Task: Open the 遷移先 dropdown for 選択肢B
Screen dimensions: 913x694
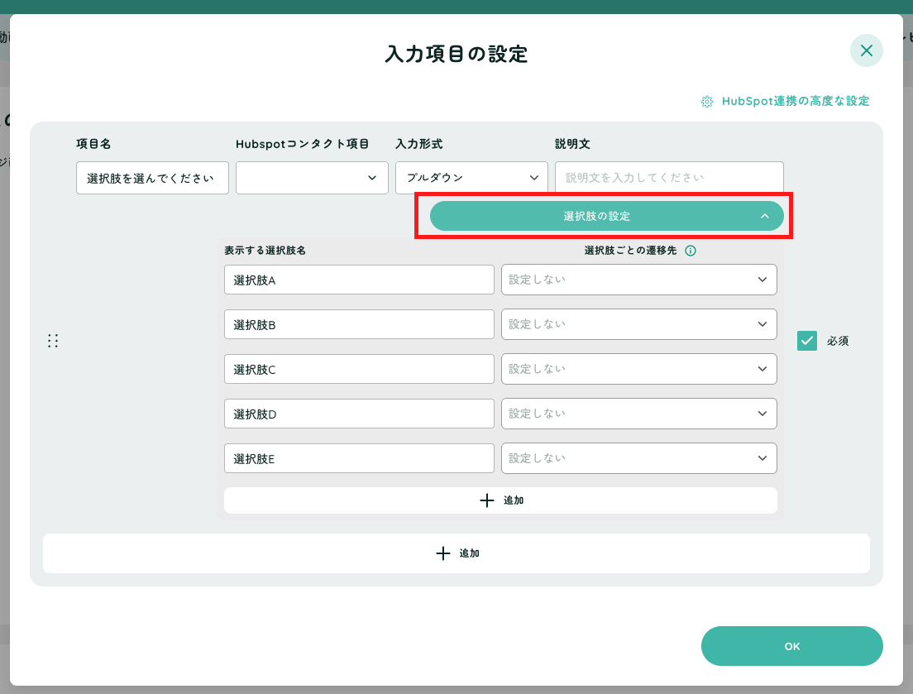Action: tap(638, 324)
